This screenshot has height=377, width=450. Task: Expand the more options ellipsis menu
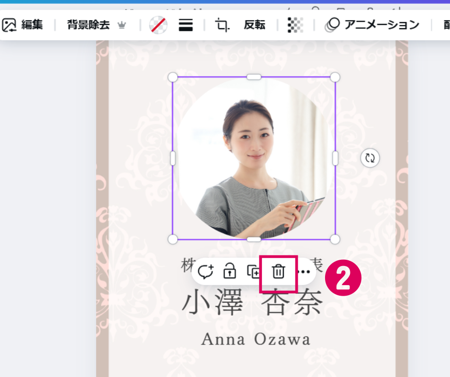(304, 272)
